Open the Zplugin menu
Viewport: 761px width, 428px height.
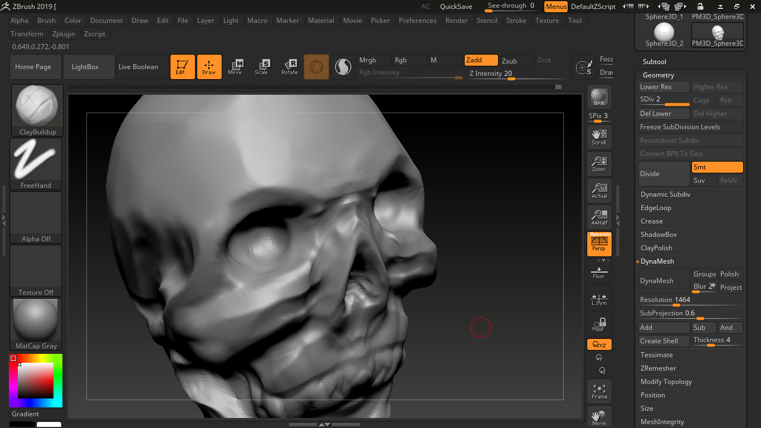click(64, 34)
